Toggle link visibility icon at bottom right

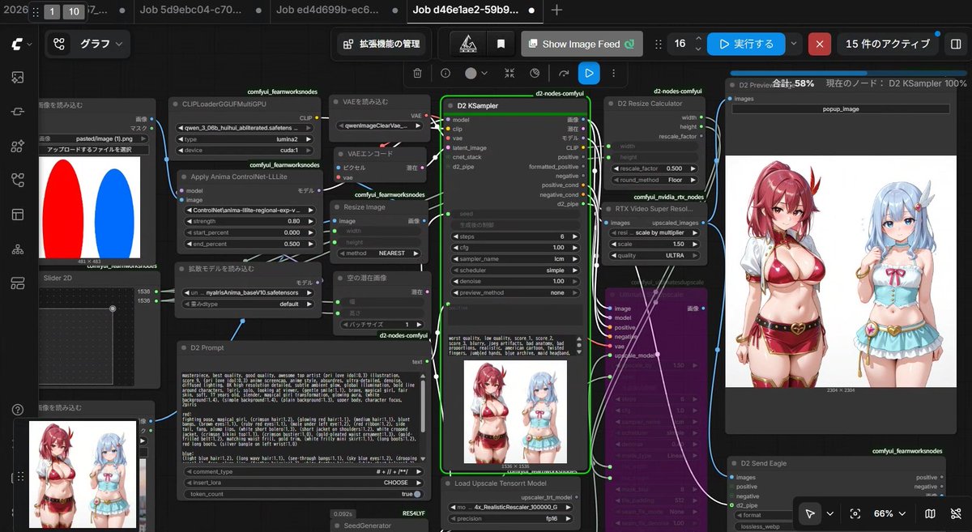(954, 513)
